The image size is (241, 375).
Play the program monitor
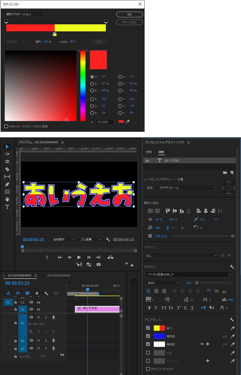pos(79,257)
